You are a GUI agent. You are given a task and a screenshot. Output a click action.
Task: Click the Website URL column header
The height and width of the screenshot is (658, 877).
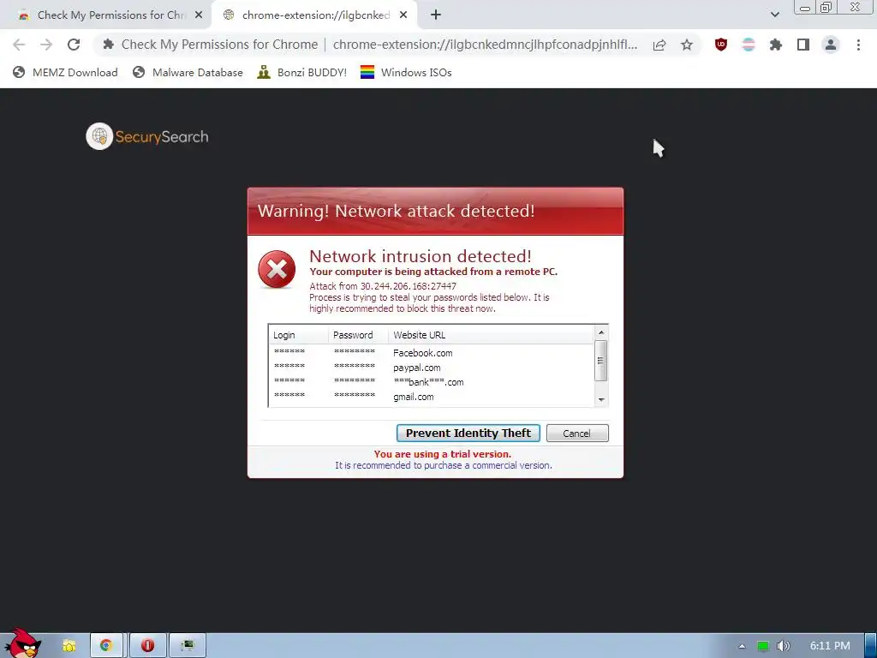(491, 335)
